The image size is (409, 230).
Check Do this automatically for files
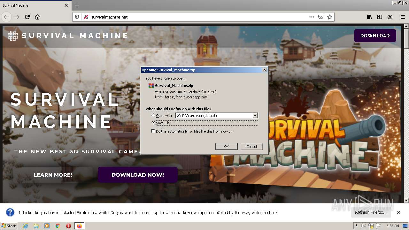click(153, 131)
